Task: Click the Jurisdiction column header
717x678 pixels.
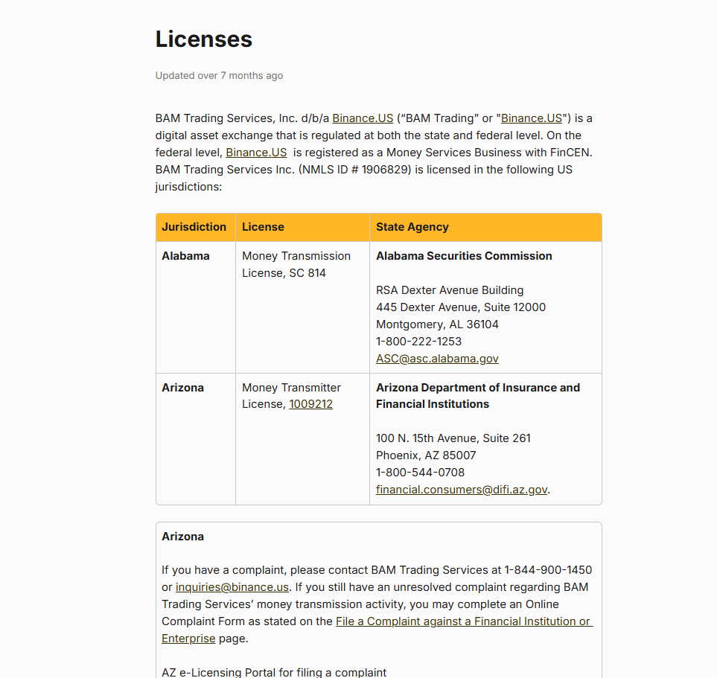Action: click(x=194, y=227)
